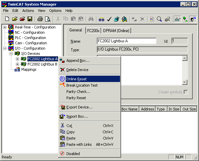Click the Activate Configuration toolbar icon
199x161 pixels.
click(117, 19)
